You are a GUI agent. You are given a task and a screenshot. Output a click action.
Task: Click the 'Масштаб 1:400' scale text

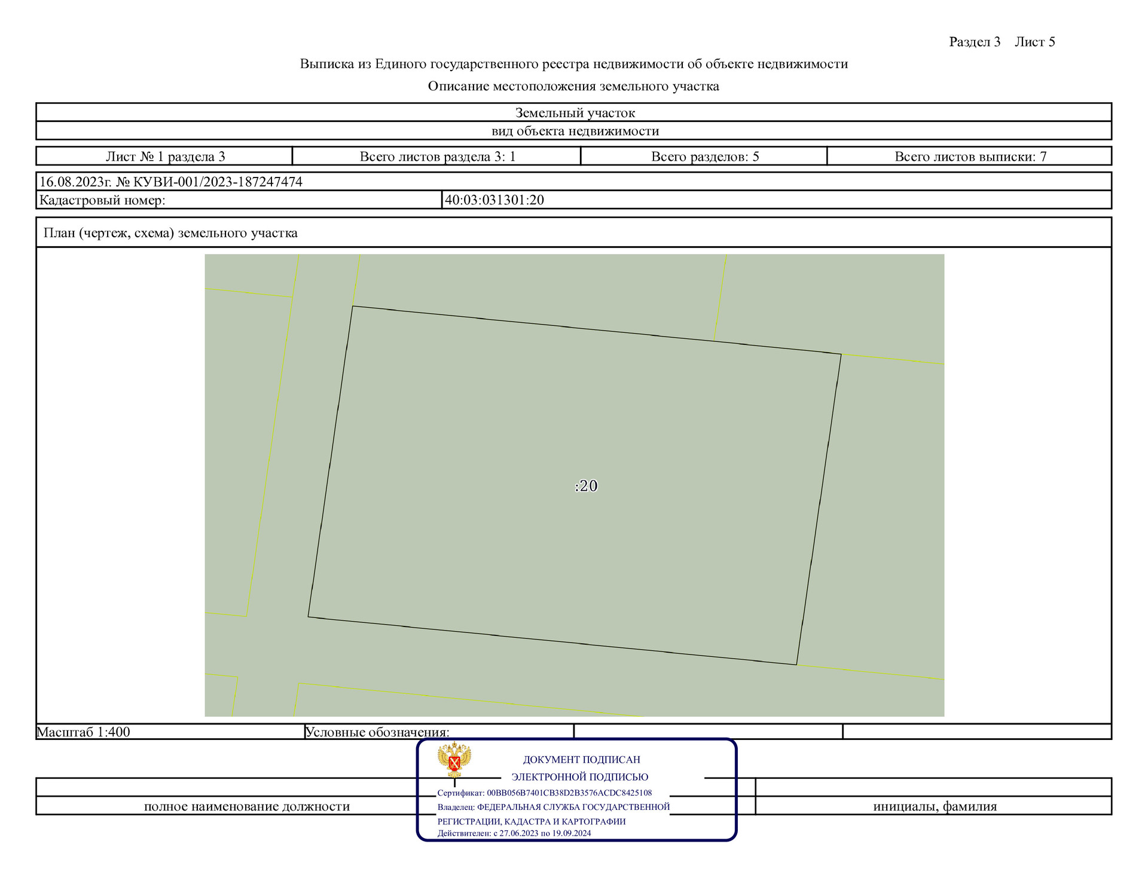coord(84,732)
